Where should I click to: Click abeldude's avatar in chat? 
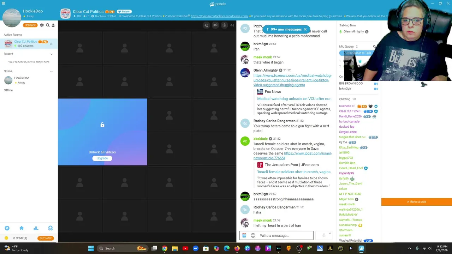click(x=245, y=141)
